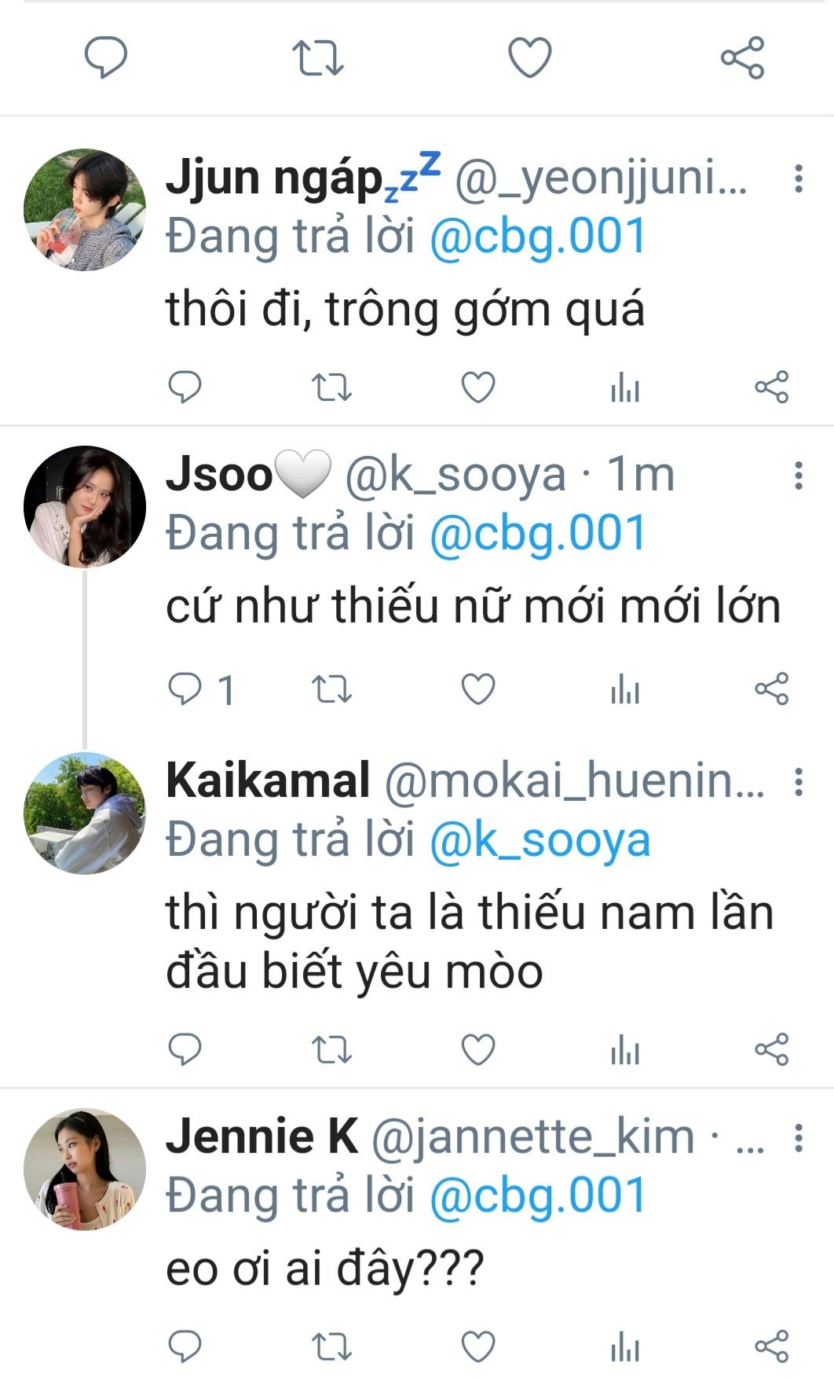Open Jsoo's profile picture
This screenshot has height=1381, width=834.
[x=85, y=507]
